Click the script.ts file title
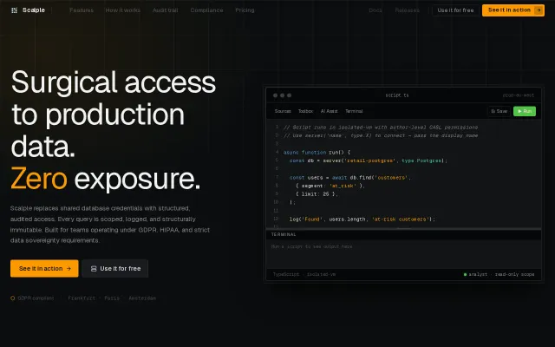 (x=397, y=95)
